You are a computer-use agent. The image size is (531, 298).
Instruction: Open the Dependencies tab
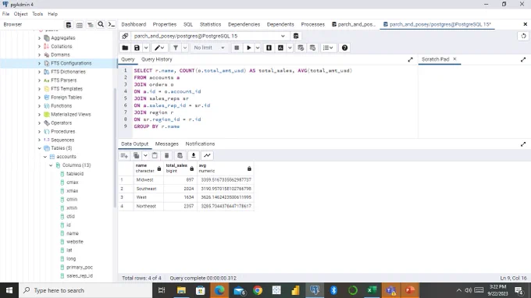point(244,24)
